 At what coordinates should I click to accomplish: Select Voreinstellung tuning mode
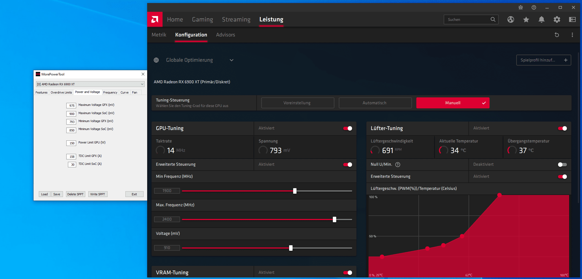pyautogui.click(x=298, y=103)
